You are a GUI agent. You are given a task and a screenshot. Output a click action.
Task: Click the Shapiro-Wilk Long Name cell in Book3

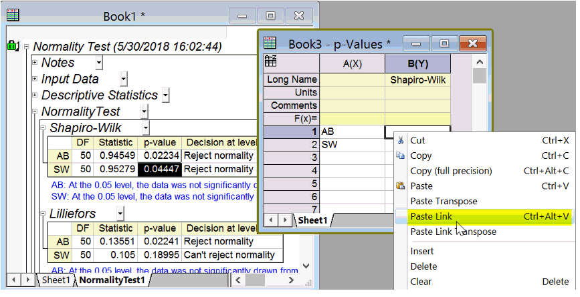click(x=418, y=80)
